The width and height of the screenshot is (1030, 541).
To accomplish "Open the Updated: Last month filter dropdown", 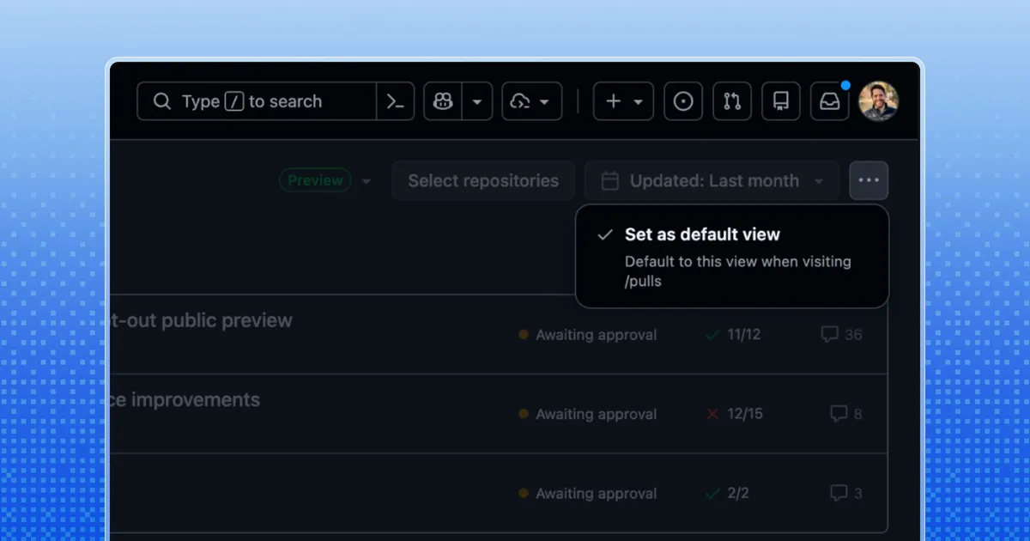I will [712, 180].
